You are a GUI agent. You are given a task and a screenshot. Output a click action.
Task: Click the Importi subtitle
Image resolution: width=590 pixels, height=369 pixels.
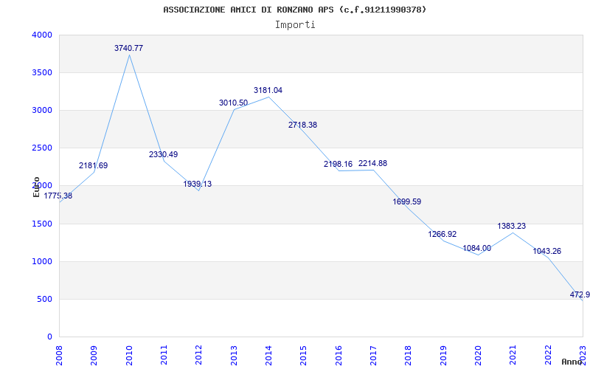pyautogui.click(x=295, y=25)
